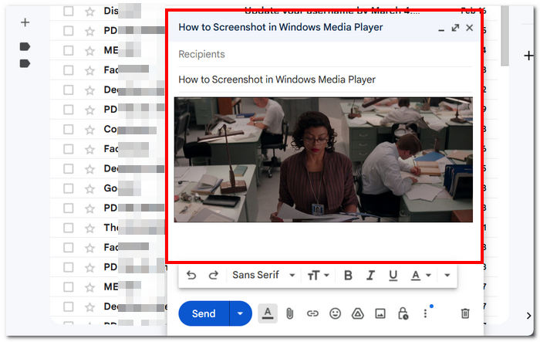Click the Recipients field
The width and height of the screenshot is (540, 342).
(x=324, y=54)
